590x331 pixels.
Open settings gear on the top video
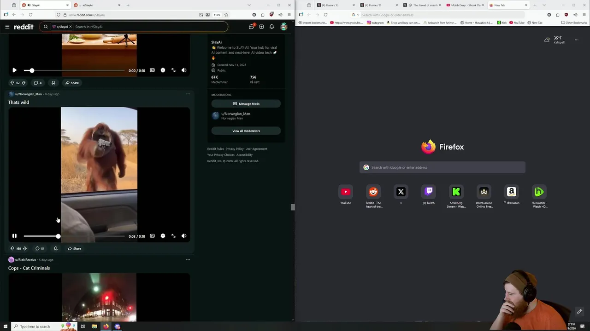point(163,70)
